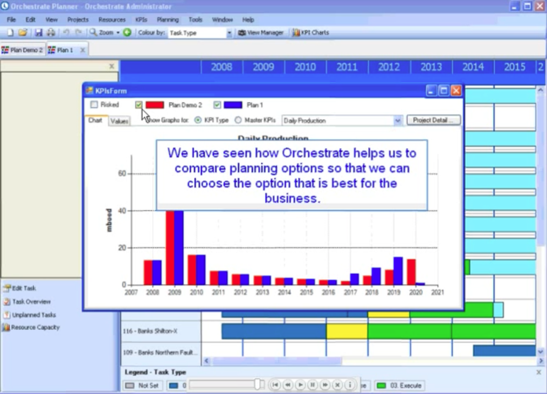Click the red Plan Demo 2 color swatch
Screen dimensions: 547x394
(x=155, y=105)
